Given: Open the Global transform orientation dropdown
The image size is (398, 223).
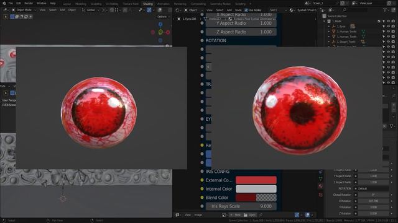Looking at the screenshot, I should [x=91, y=10].
